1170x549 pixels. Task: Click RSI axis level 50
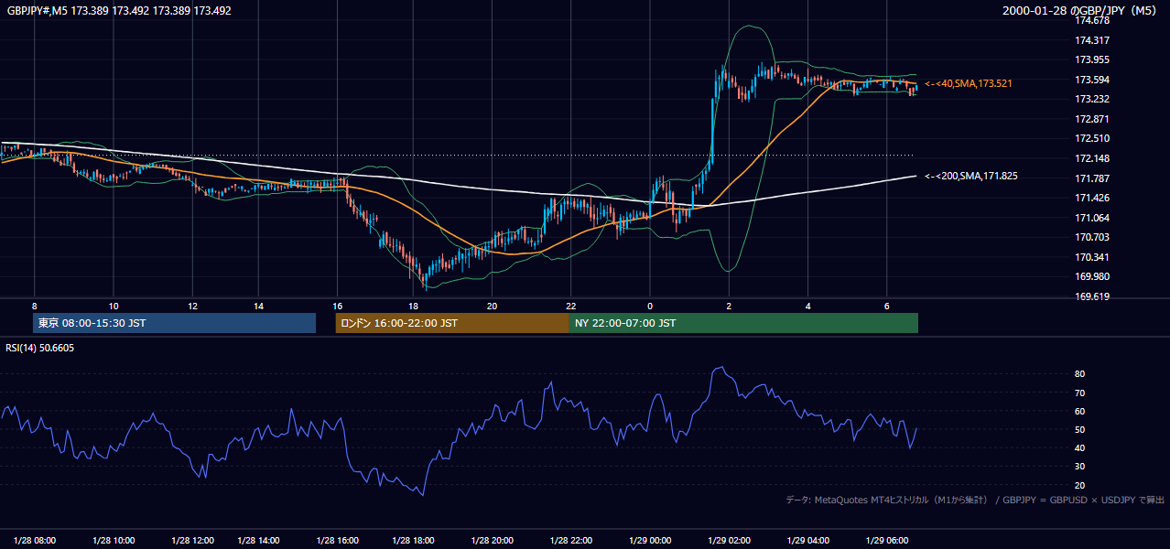click(x=1079, y=429)
